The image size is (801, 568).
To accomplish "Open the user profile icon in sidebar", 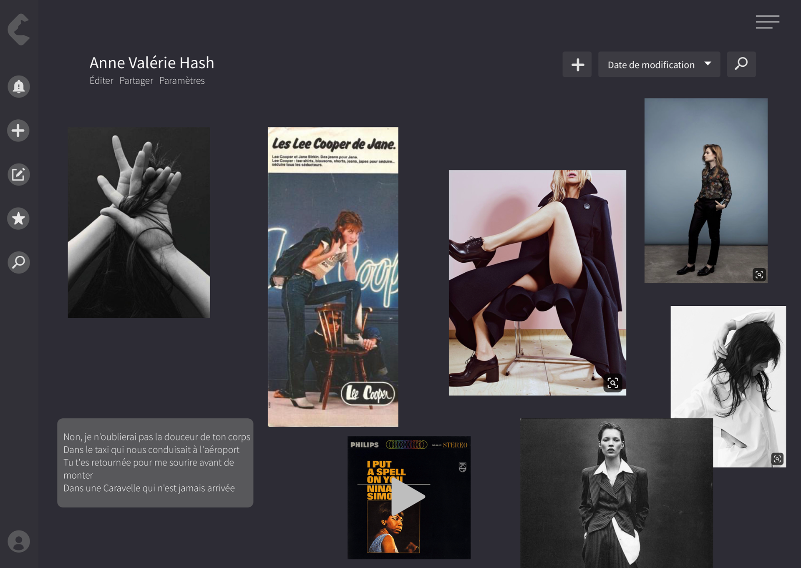I will pyautogui.click(x=19, y=541).
